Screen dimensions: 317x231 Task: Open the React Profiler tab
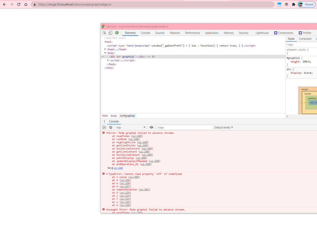click(x=305, y=33)
